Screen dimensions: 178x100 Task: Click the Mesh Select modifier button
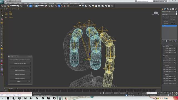coord(166,17)
